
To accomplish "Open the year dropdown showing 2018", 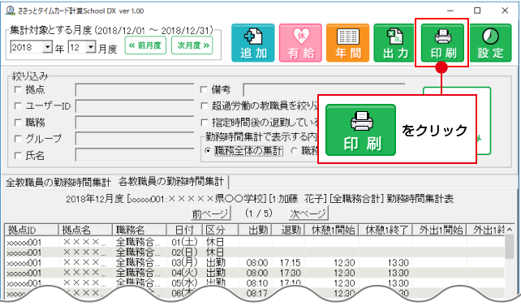I will 48,47.
